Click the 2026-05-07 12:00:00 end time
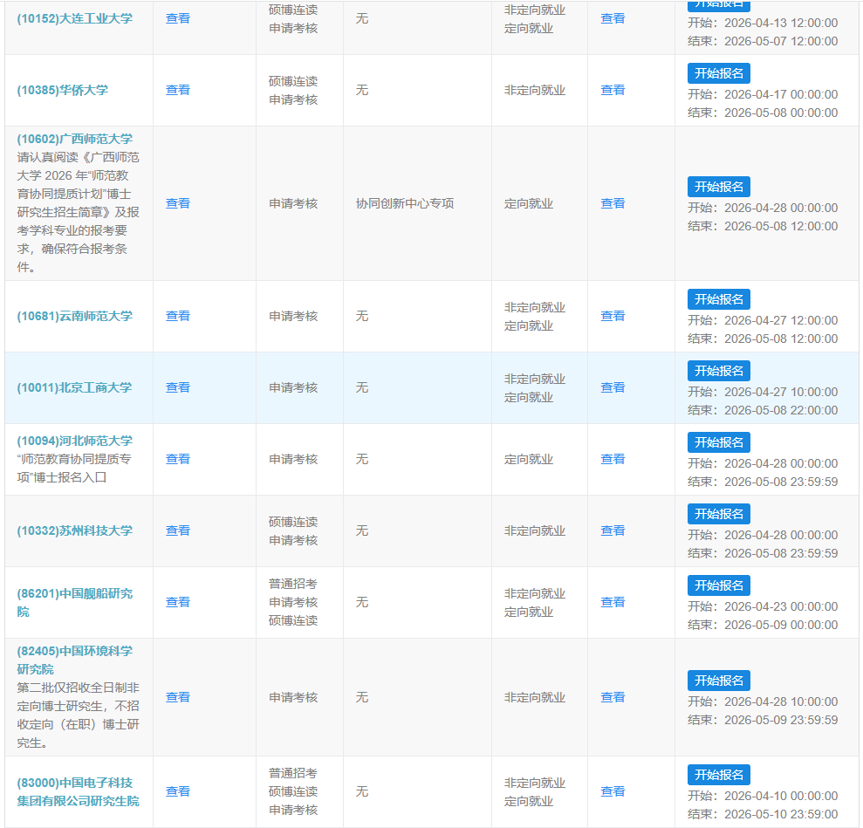Screen dimensions: 863x828 click(781, 41)
